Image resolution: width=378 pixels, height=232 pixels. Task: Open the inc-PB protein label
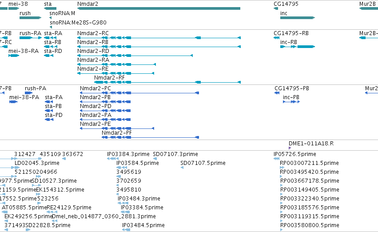pyautogui.click(x=291, y=97)
